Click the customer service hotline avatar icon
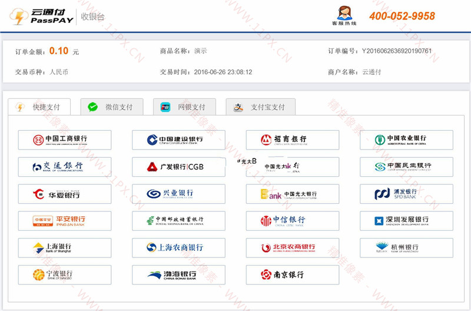 (344, 13)
